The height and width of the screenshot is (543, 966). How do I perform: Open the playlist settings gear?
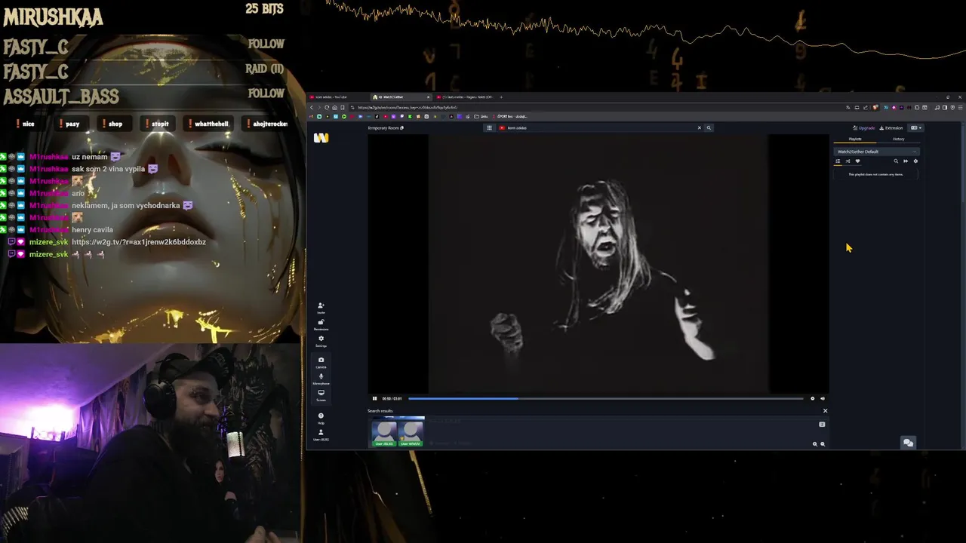coord(915,161)
